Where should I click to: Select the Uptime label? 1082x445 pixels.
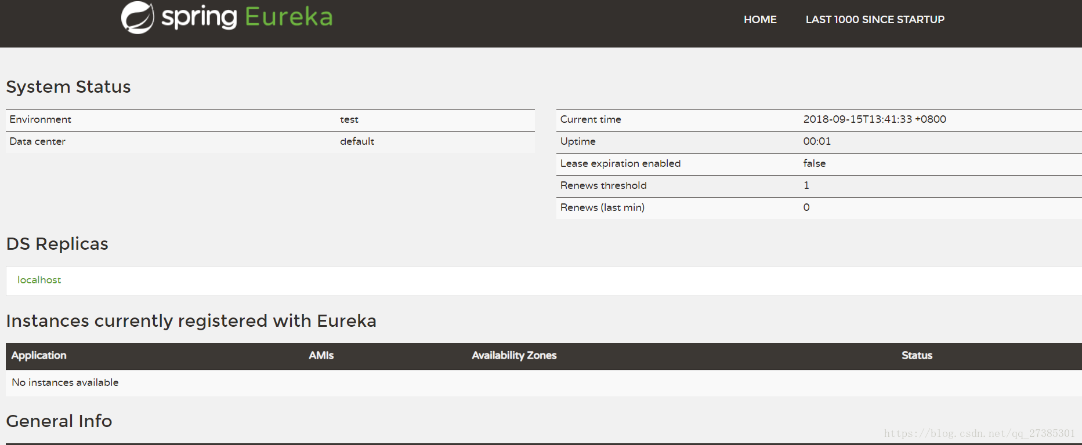tap(578, 141)
